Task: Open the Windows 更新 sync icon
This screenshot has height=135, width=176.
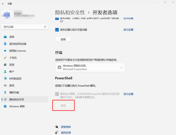Action: [5, 106]
